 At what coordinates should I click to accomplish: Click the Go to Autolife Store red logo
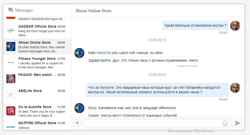11,111
